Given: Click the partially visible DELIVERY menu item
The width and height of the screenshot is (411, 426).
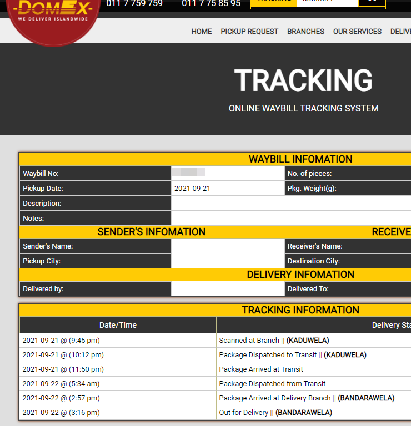Looking at the screenshot, I should (x=400, y=32).
